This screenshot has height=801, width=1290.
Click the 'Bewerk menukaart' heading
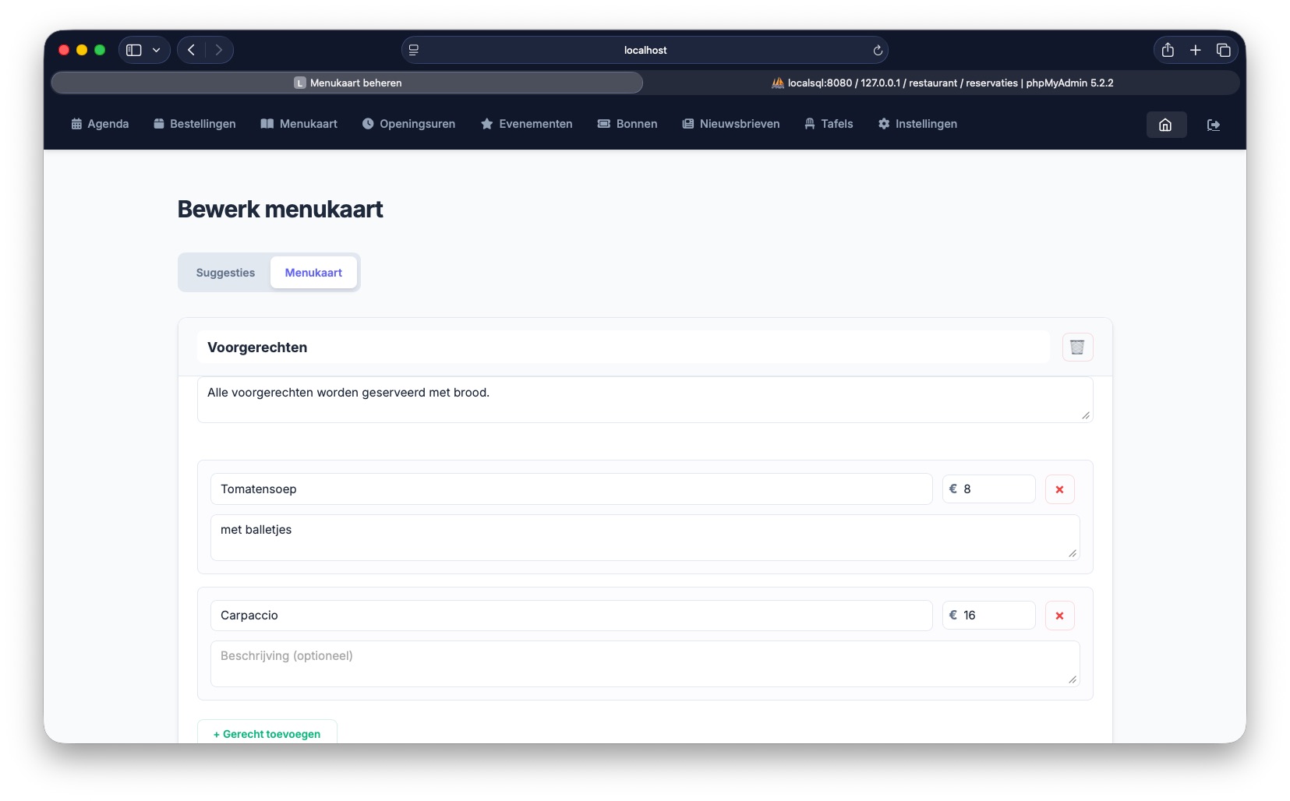coord(281,210)
